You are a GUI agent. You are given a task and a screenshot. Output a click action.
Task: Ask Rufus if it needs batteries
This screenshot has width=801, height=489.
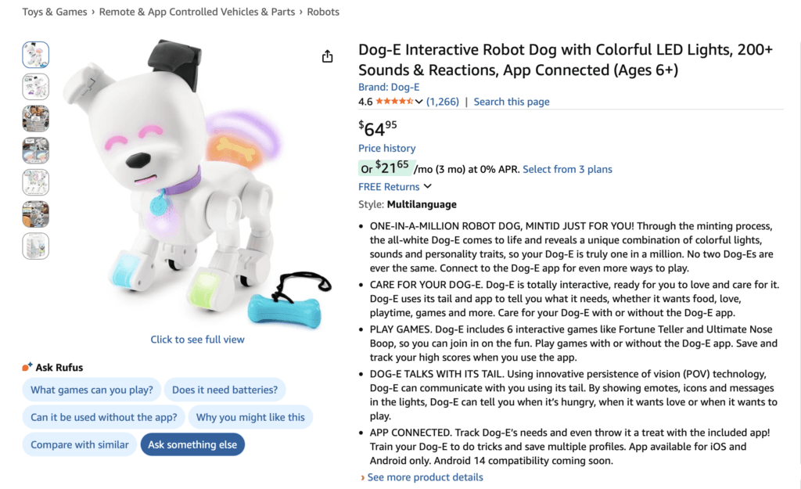pyautogui.click(x=225, y=390)
